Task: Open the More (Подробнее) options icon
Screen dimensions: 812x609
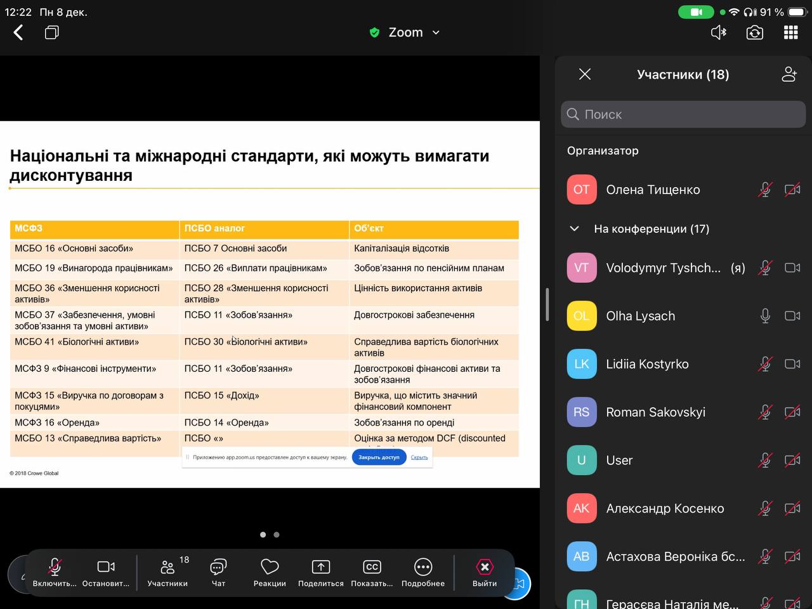Action: tap(423, 572)
